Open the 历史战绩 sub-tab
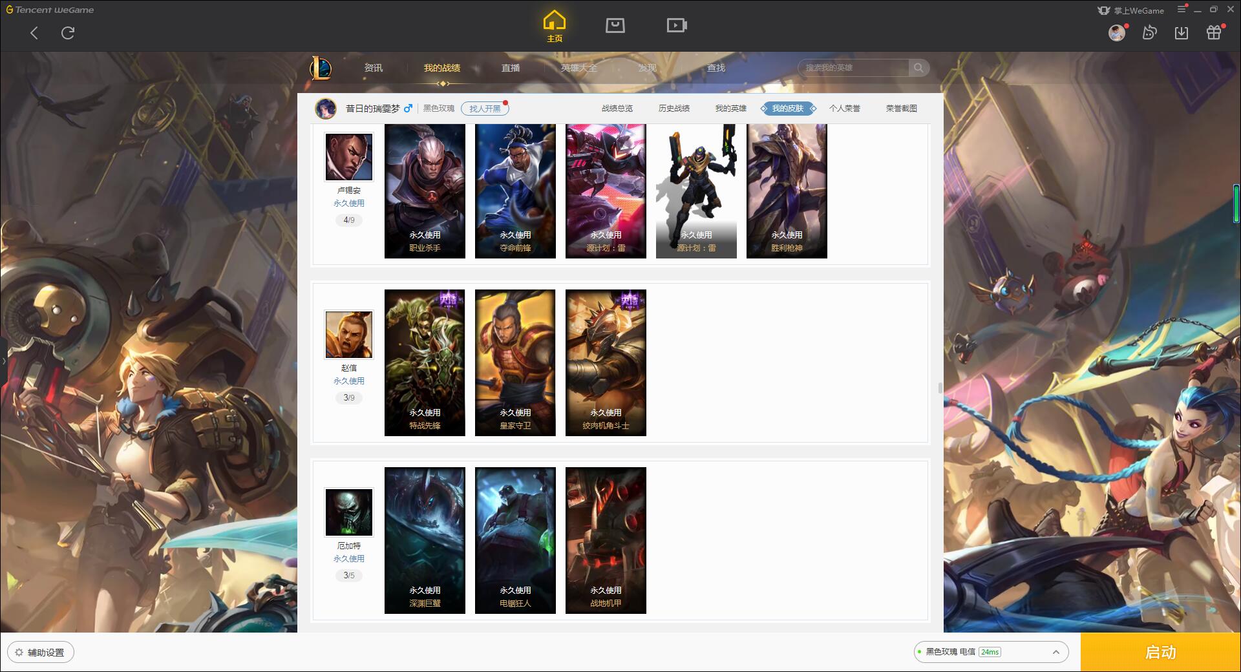The image size is (1241, 672). coord(674,109)
